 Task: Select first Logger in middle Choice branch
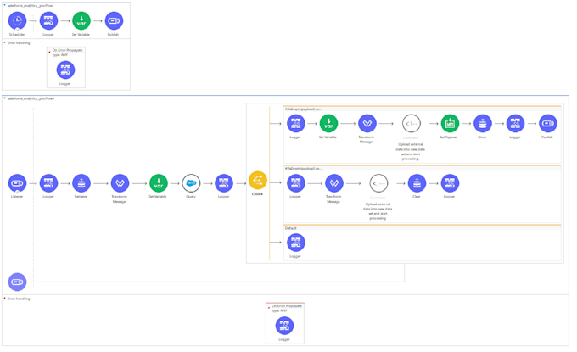296,183
